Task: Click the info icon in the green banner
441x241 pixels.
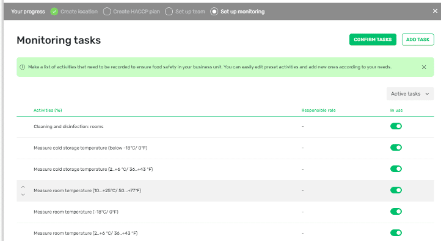Action: click(22, 67)
